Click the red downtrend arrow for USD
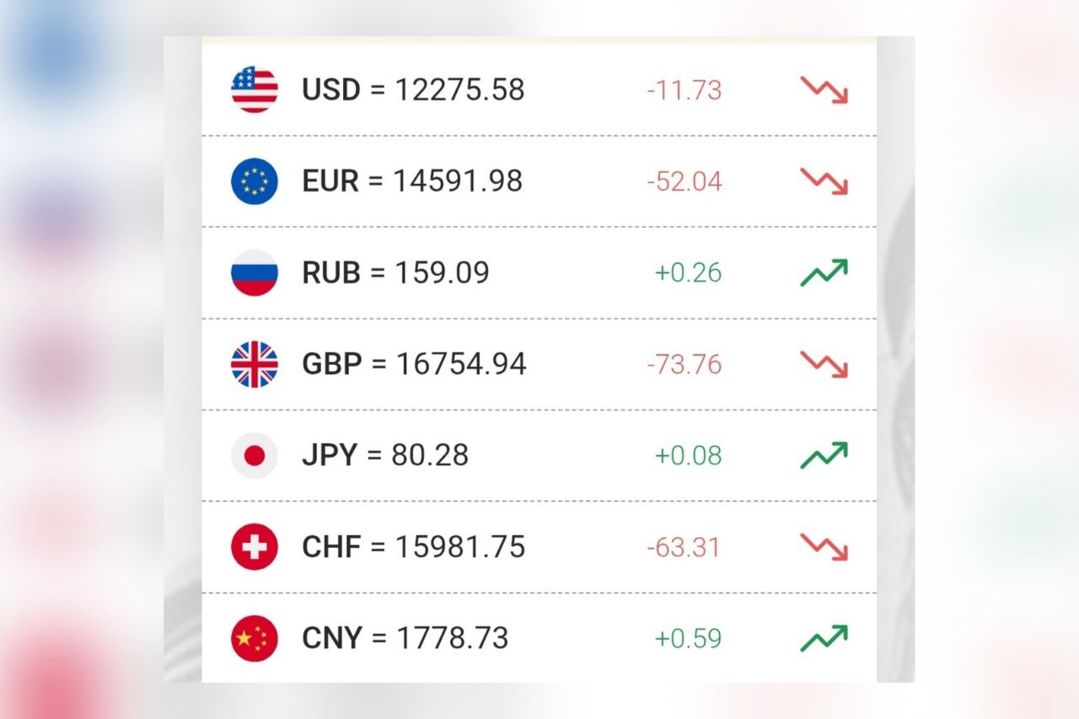1079x719 pixels. click(x=824, y=90)
